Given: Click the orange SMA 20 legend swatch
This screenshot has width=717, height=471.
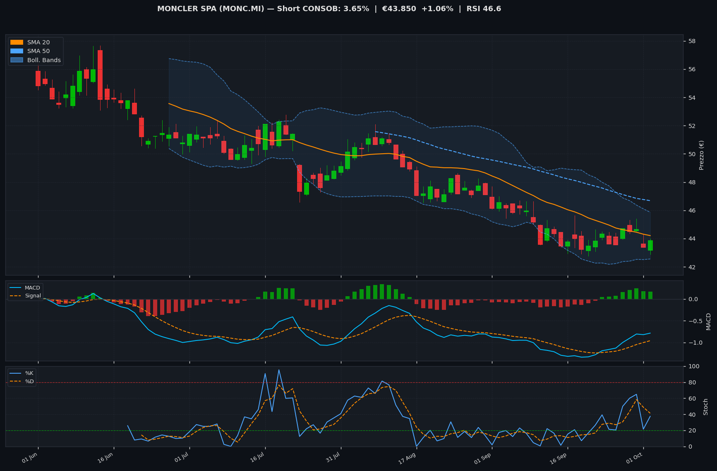Looking at the screenshot, I should click(17, 42).
